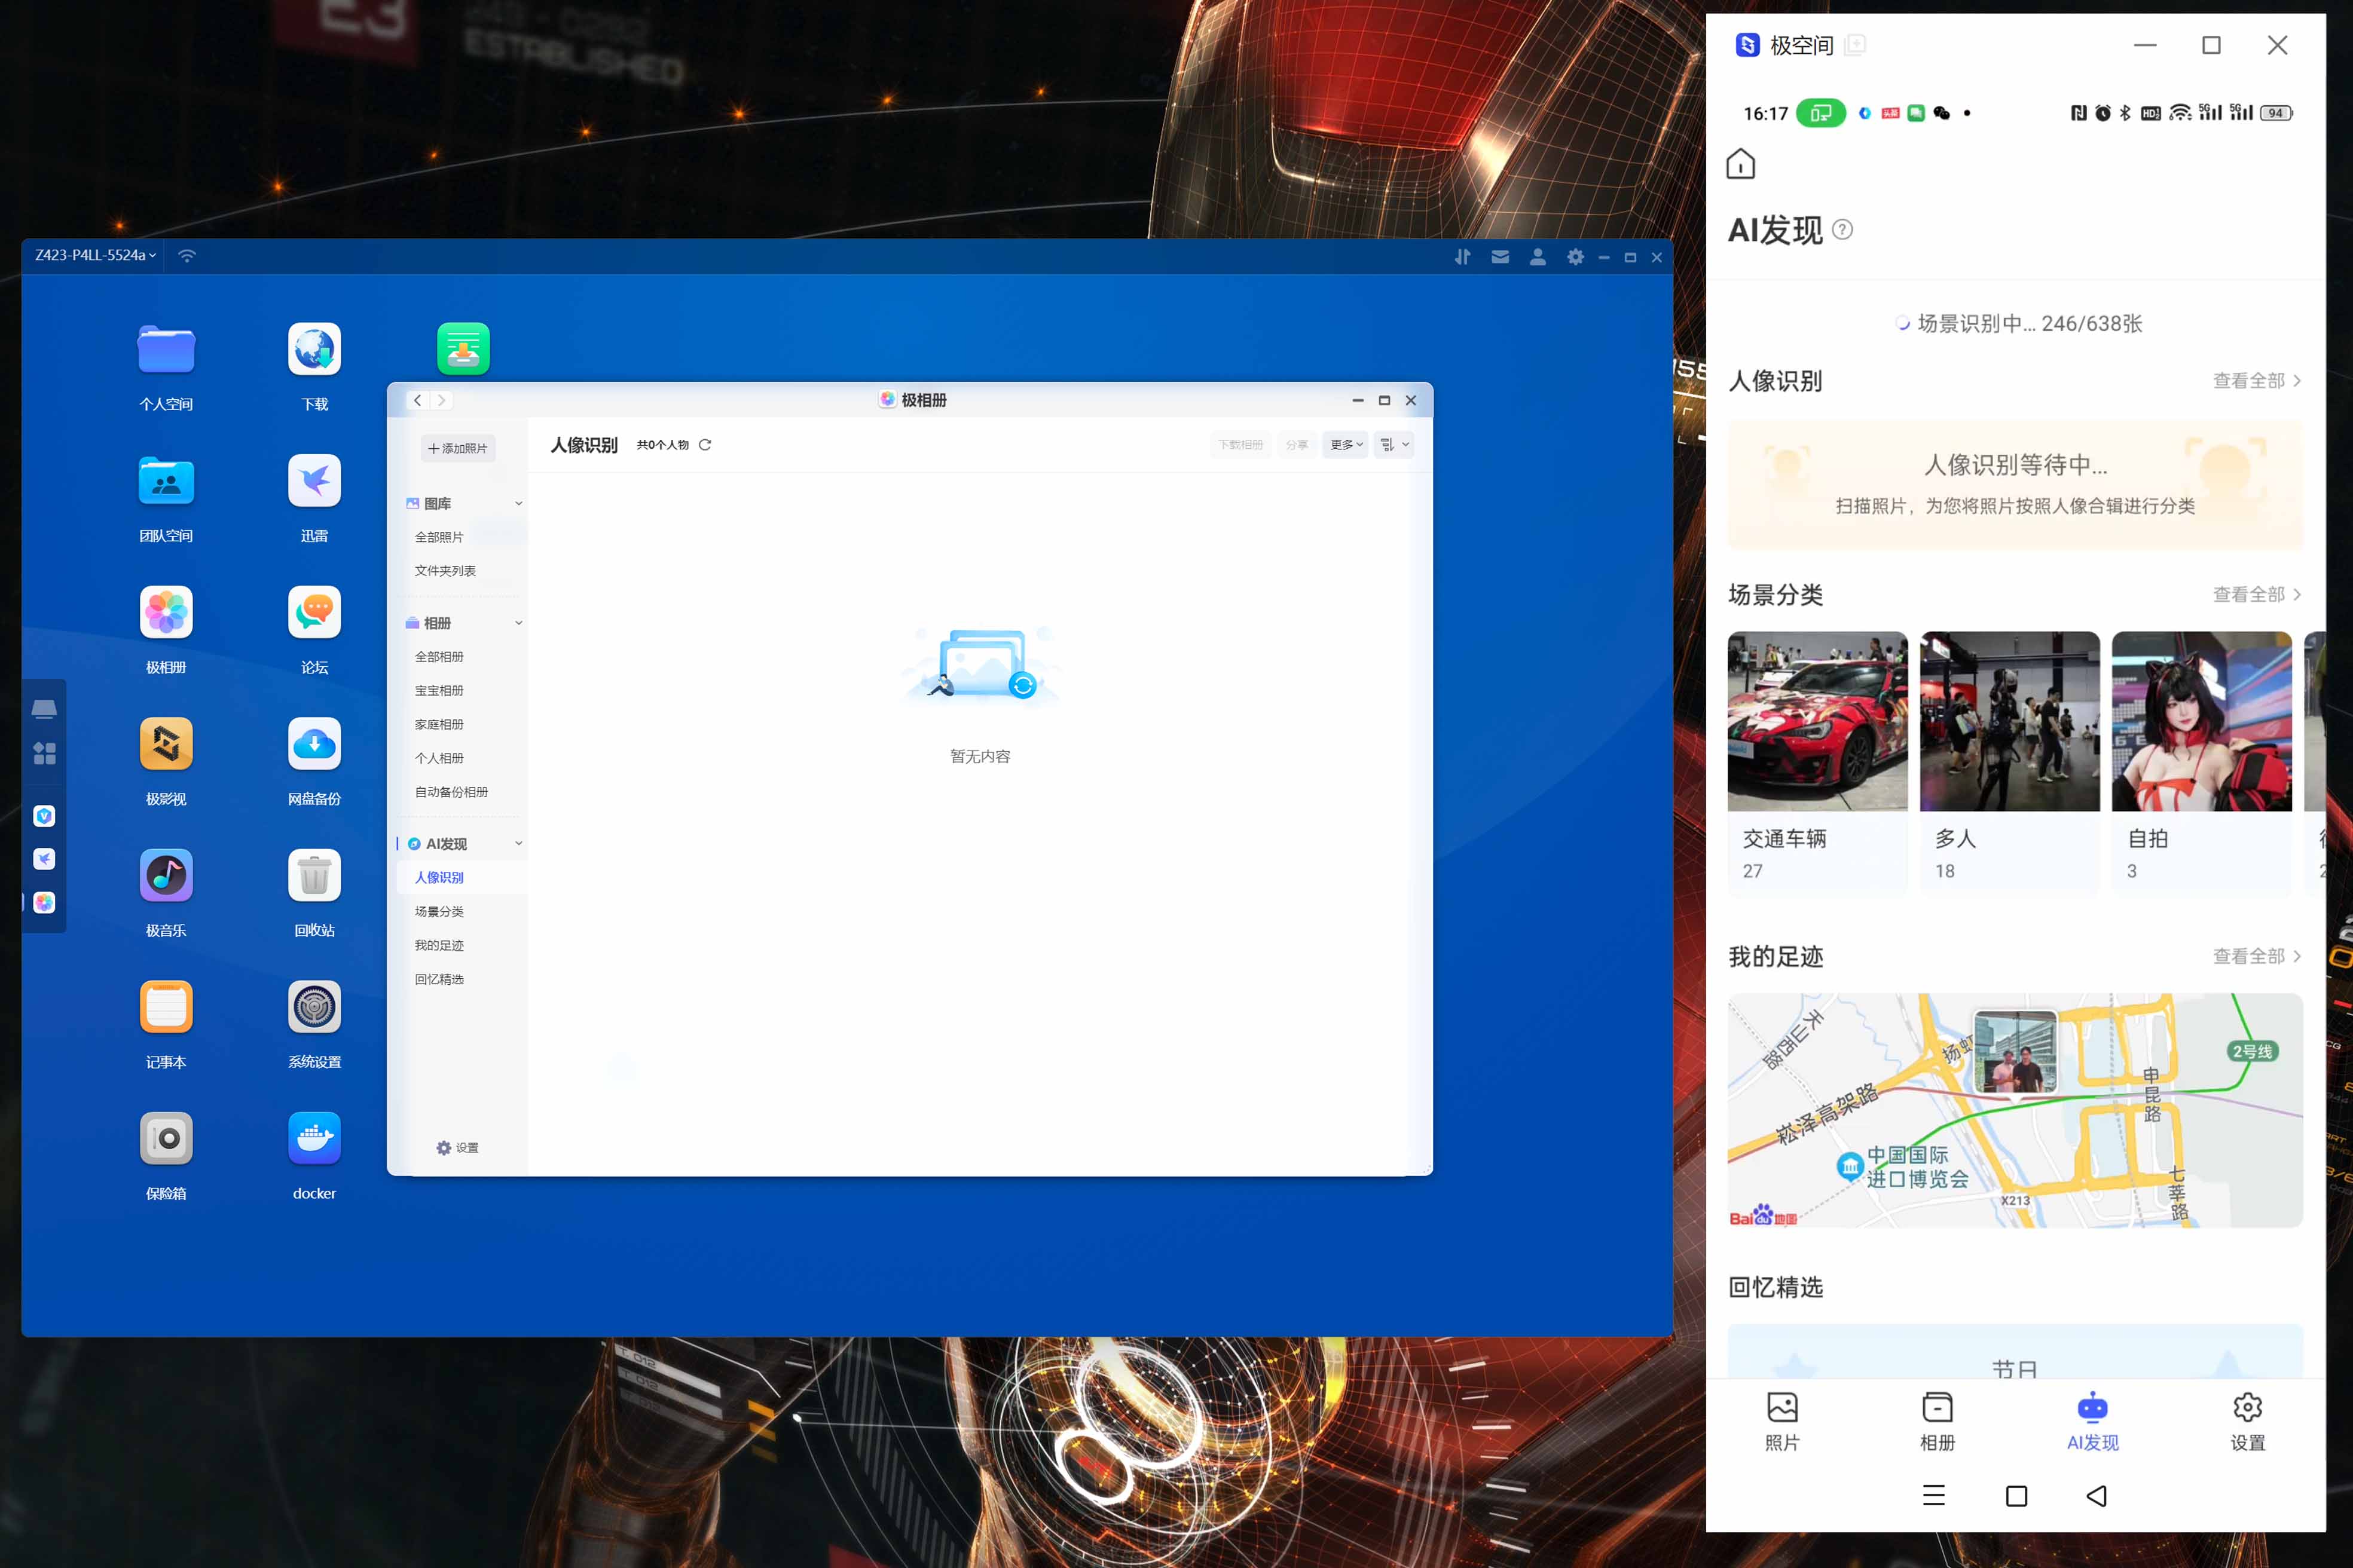This screenshot has width=2353, height=1568.
Task: Select 人像识别 under AI发现
Action: [440, 878]
